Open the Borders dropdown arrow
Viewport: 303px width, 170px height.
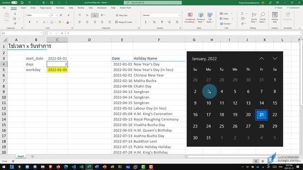(55, 22)
